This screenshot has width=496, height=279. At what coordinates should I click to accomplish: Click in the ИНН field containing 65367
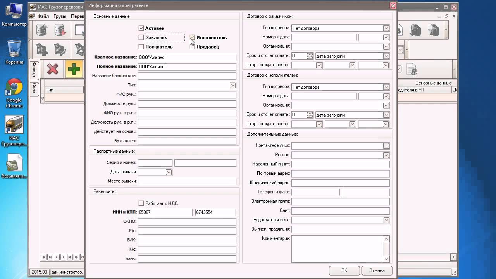(x=165, y=212)
